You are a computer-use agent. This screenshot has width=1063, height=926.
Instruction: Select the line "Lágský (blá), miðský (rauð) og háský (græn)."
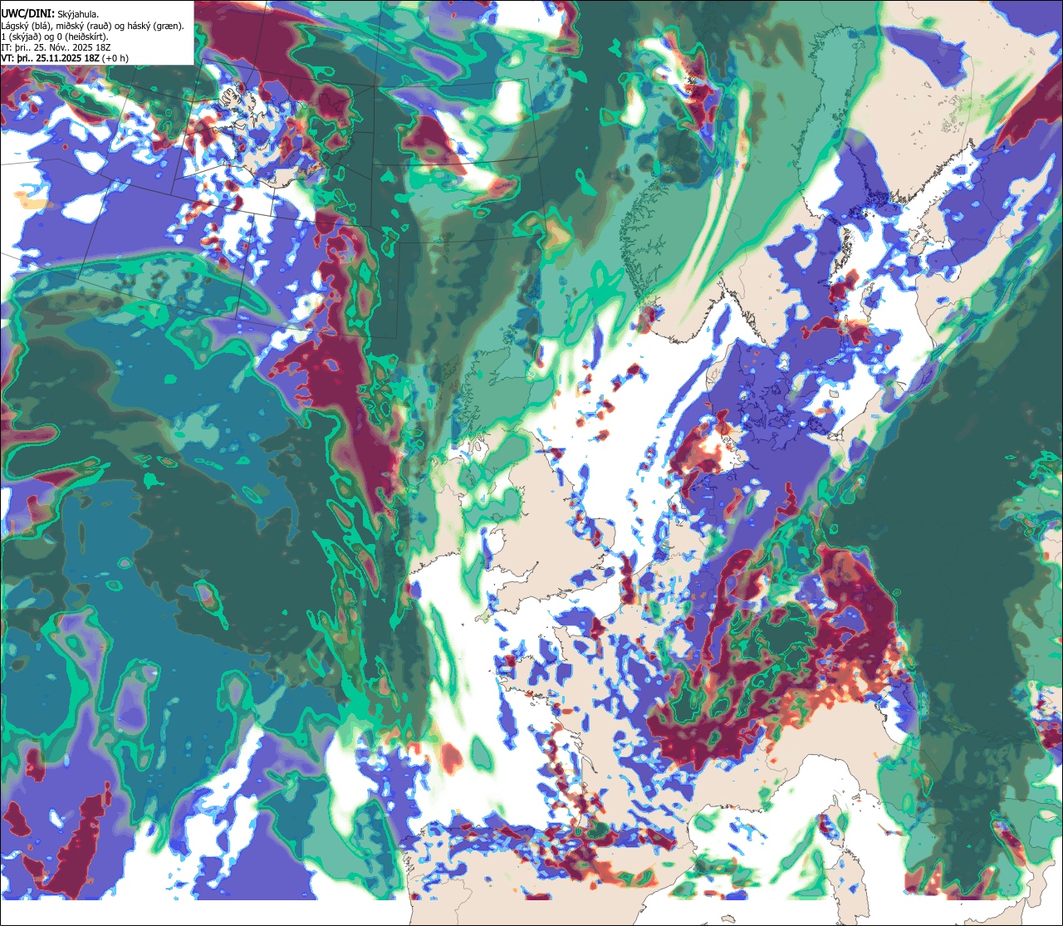(x=93, y=26)
